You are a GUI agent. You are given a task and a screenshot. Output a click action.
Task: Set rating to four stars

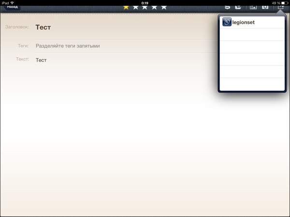[154, 7]
